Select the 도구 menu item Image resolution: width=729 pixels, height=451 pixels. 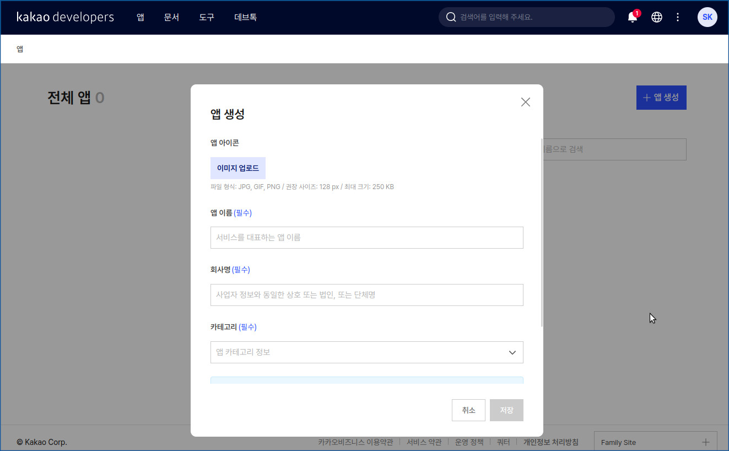pyautogui.click(x=207, y=17)
